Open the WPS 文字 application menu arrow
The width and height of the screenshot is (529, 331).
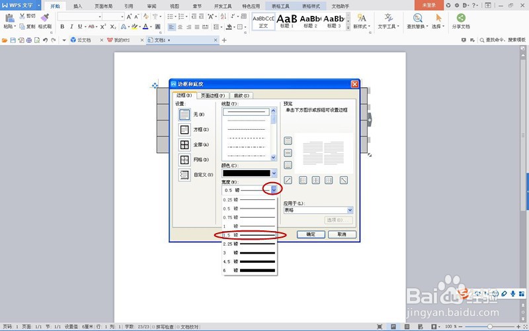tap(39, 5)
